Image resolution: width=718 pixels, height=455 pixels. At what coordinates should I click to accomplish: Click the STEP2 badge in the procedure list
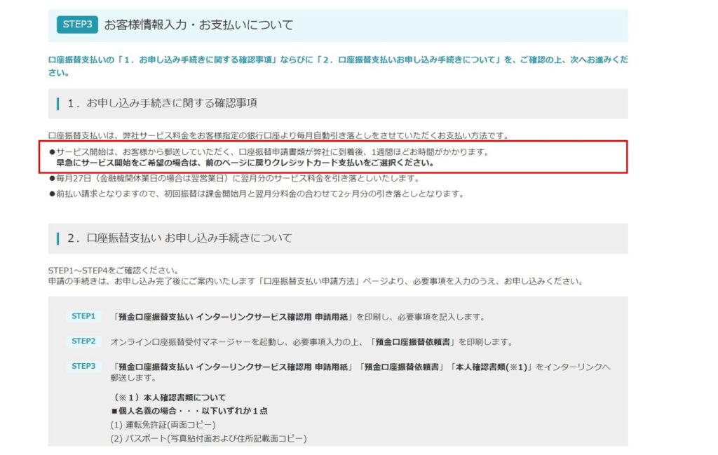coord(82,340)
